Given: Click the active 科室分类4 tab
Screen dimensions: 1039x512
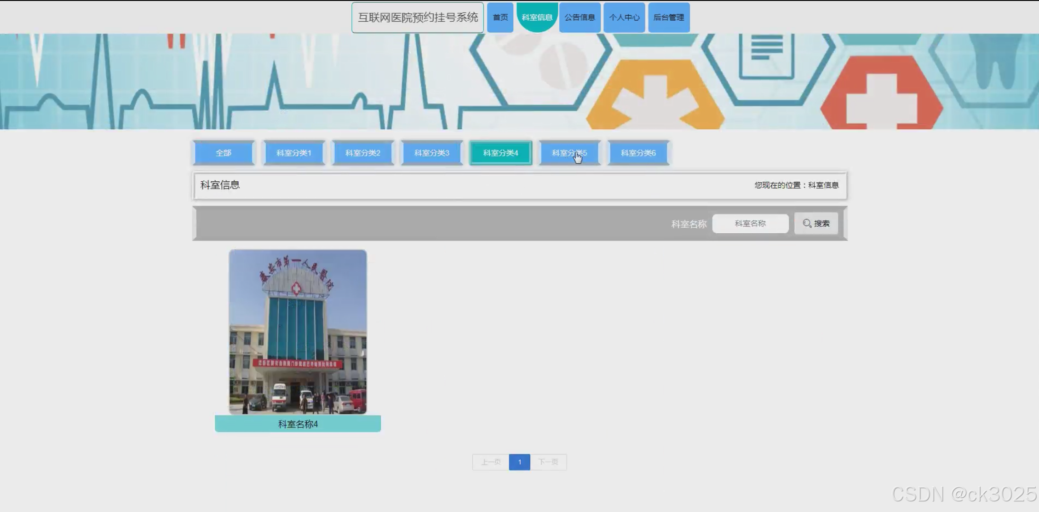Looking at the screenshot, I should [500, 153].
